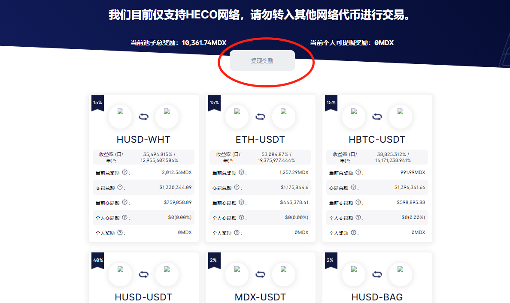Open help icon beside 个人交易额 in ETH-USDT card
Viewport: 510px width, 303px height.
tap(241, 217)
